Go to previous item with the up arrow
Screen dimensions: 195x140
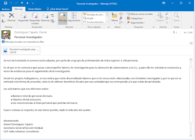[22, 3]
